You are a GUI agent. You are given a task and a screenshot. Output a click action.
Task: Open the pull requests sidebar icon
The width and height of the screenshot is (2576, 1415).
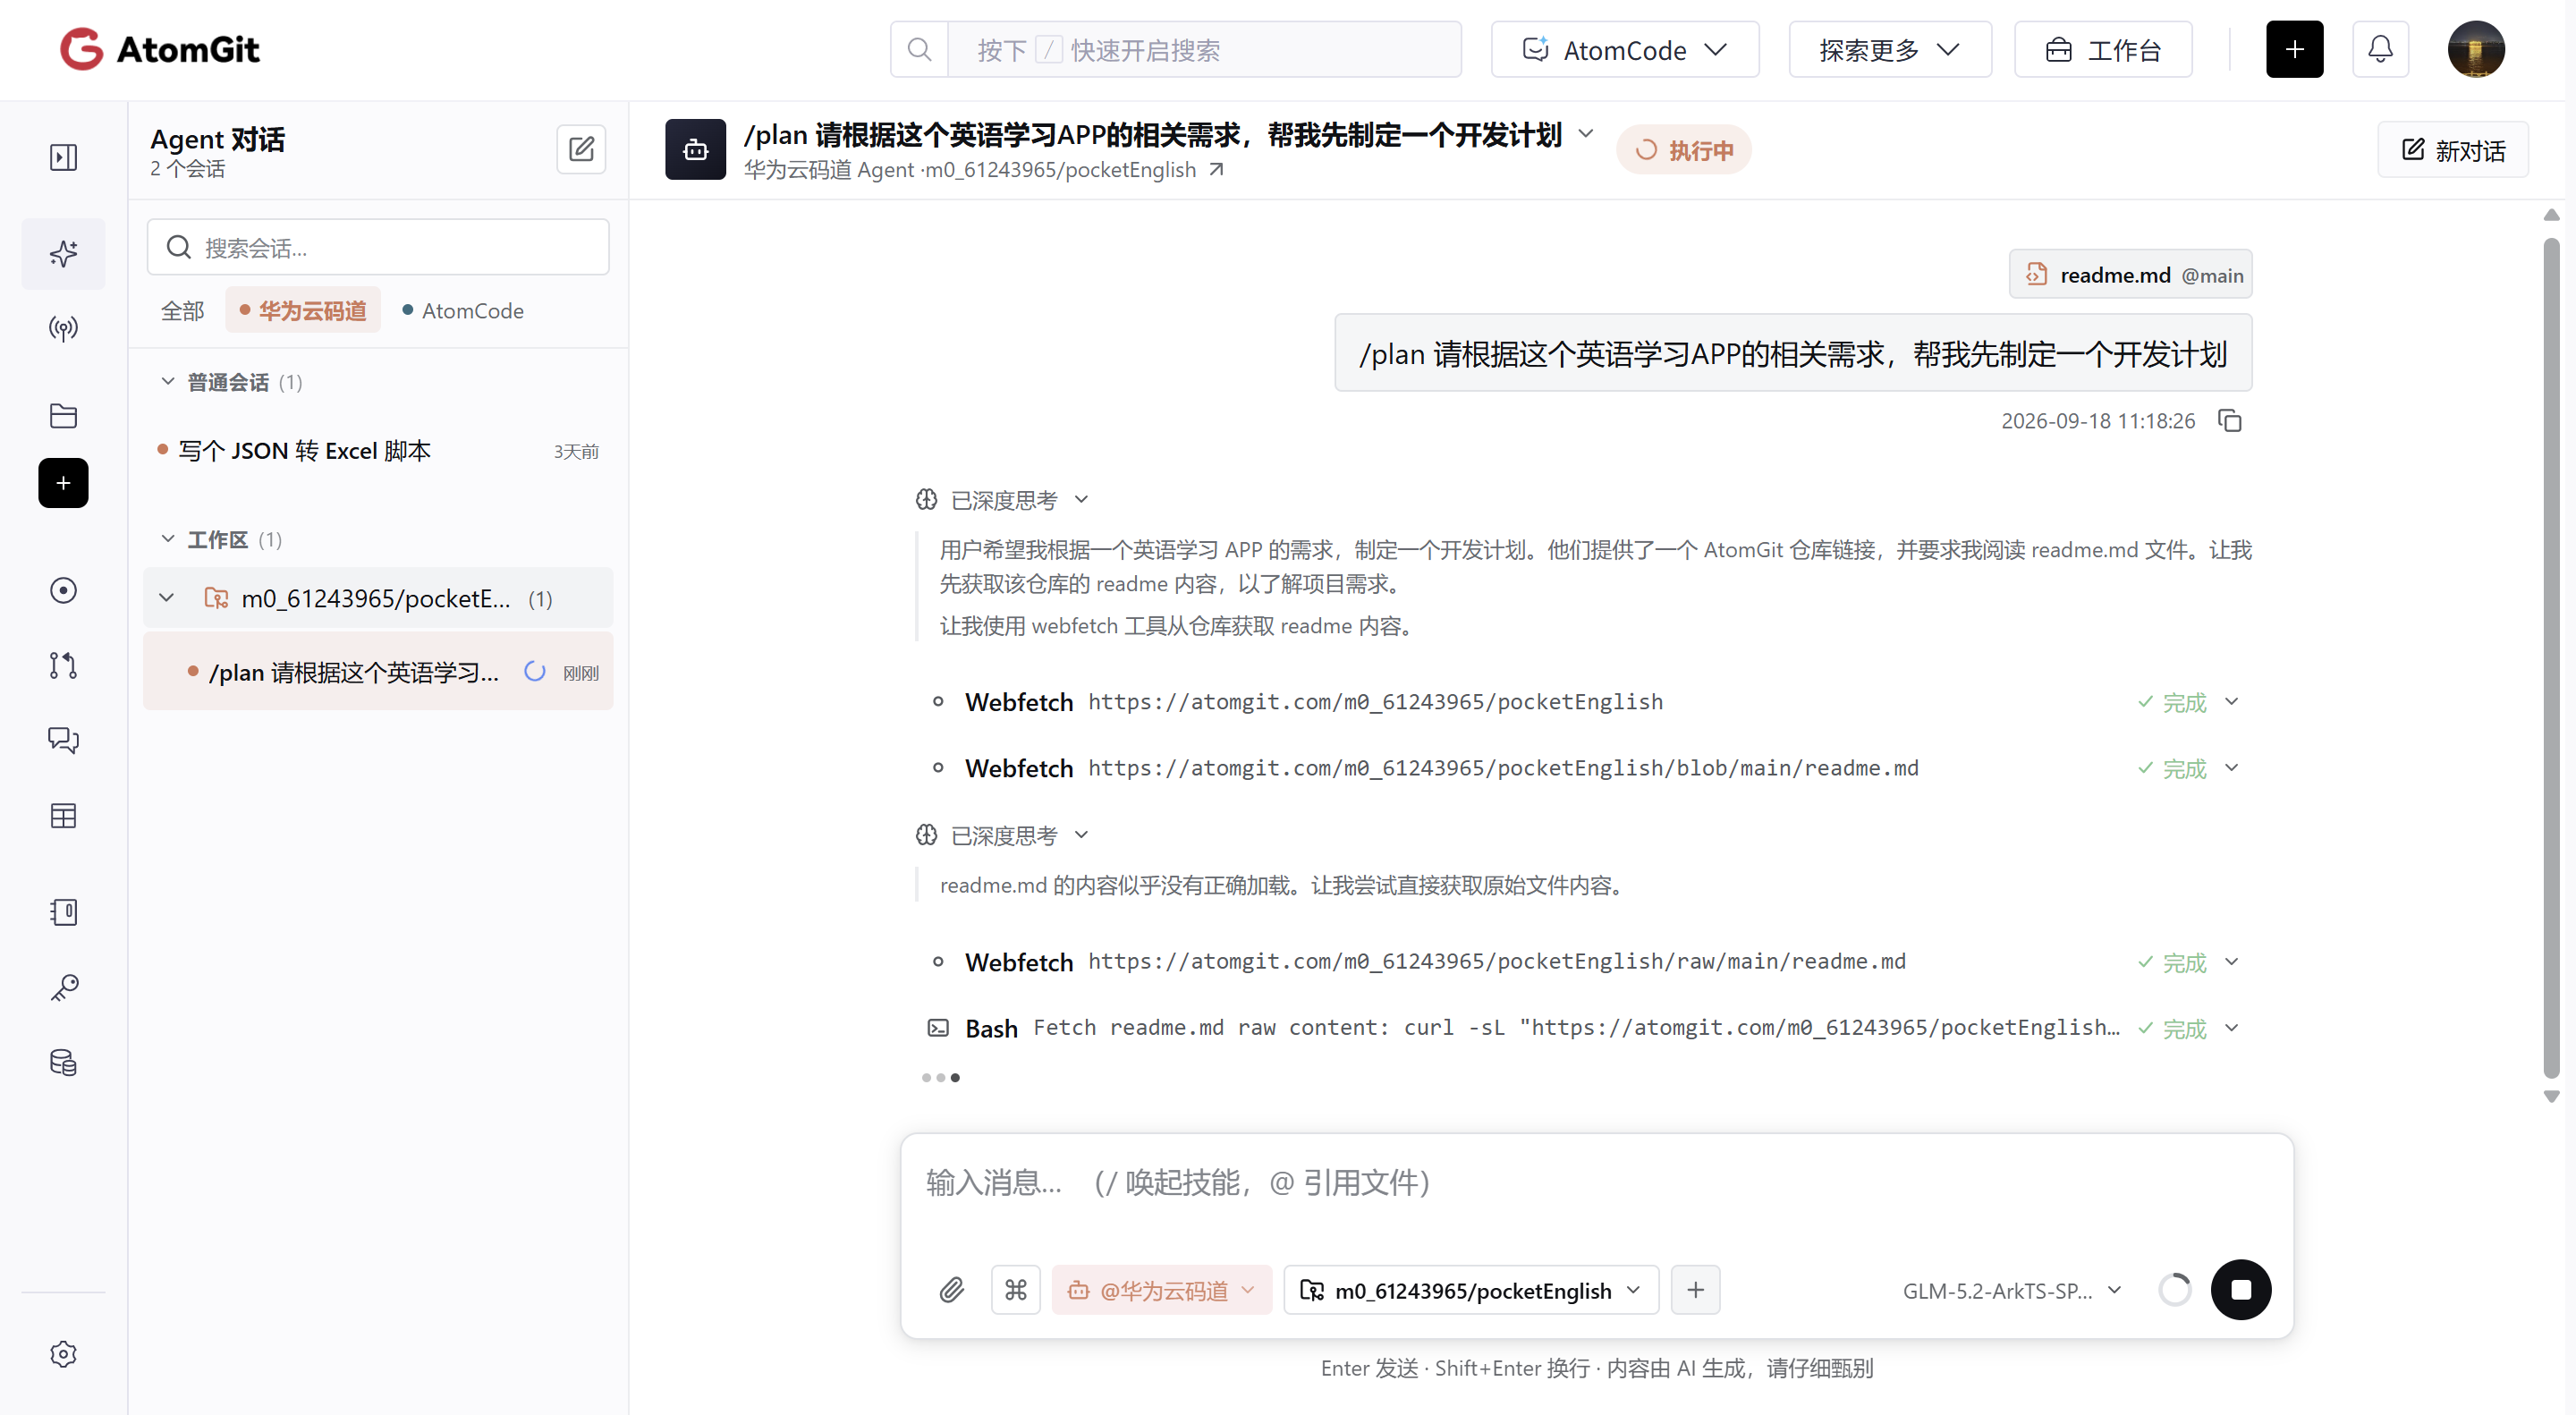click(x=63, y=665)
